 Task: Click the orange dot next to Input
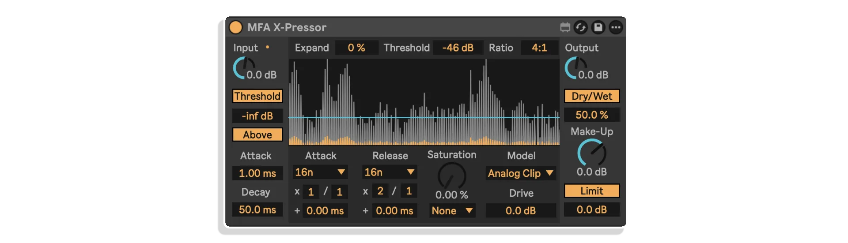[267, 47]
